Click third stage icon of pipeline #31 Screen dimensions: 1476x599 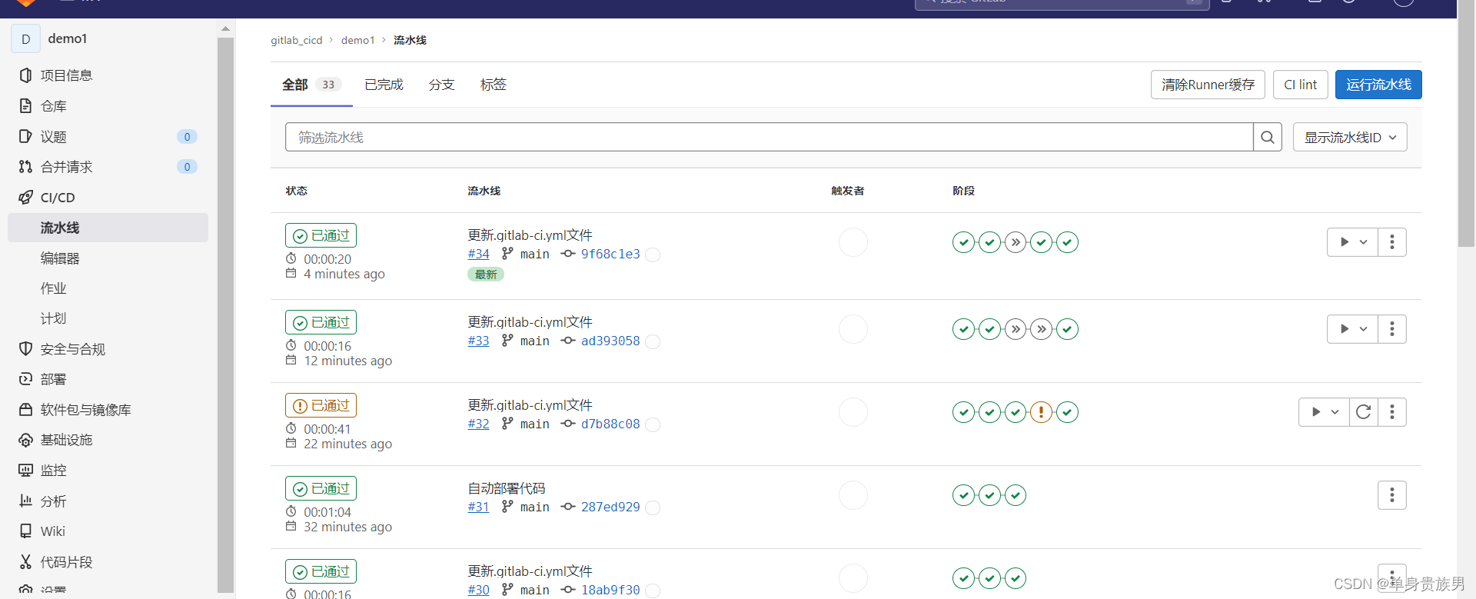[x=1016, y=495]
